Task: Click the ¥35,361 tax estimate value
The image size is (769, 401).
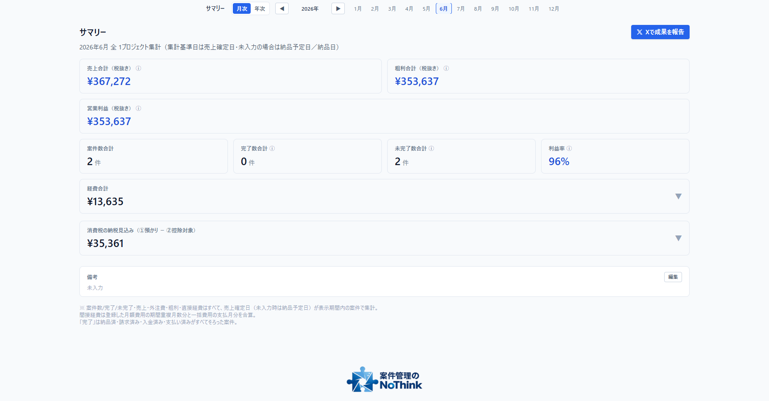Action: 105,243
